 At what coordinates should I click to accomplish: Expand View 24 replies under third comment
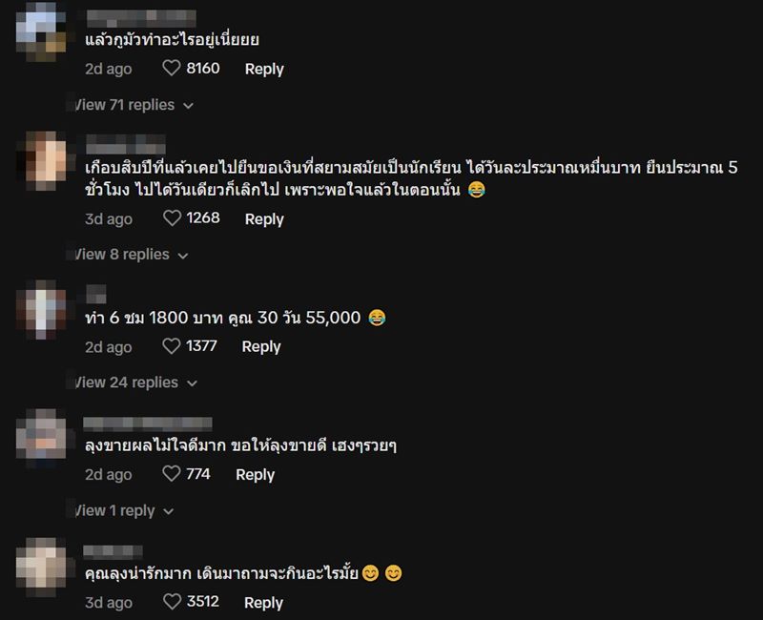click(116, 382)
